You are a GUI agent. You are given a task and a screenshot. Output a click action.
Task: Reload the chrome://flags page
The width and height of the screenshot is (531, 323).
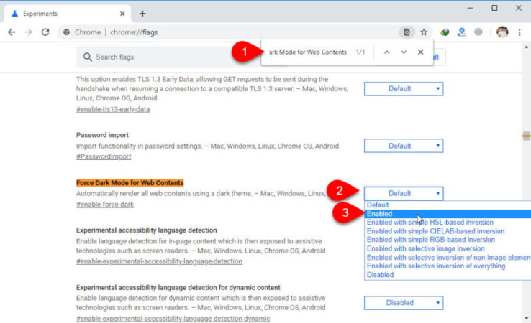[x=45, y=32]
